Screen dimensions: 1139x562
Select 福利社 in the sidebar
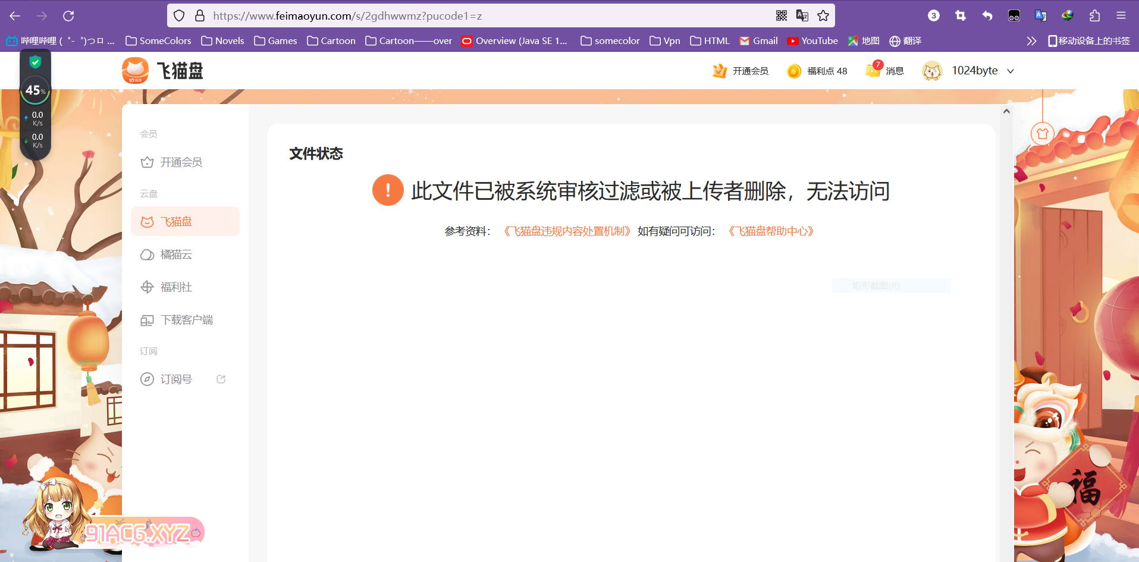point(176,287)
